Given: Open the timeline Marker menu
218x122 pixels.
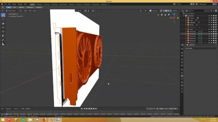Looking at the screenshot, I should coord(28,109).
